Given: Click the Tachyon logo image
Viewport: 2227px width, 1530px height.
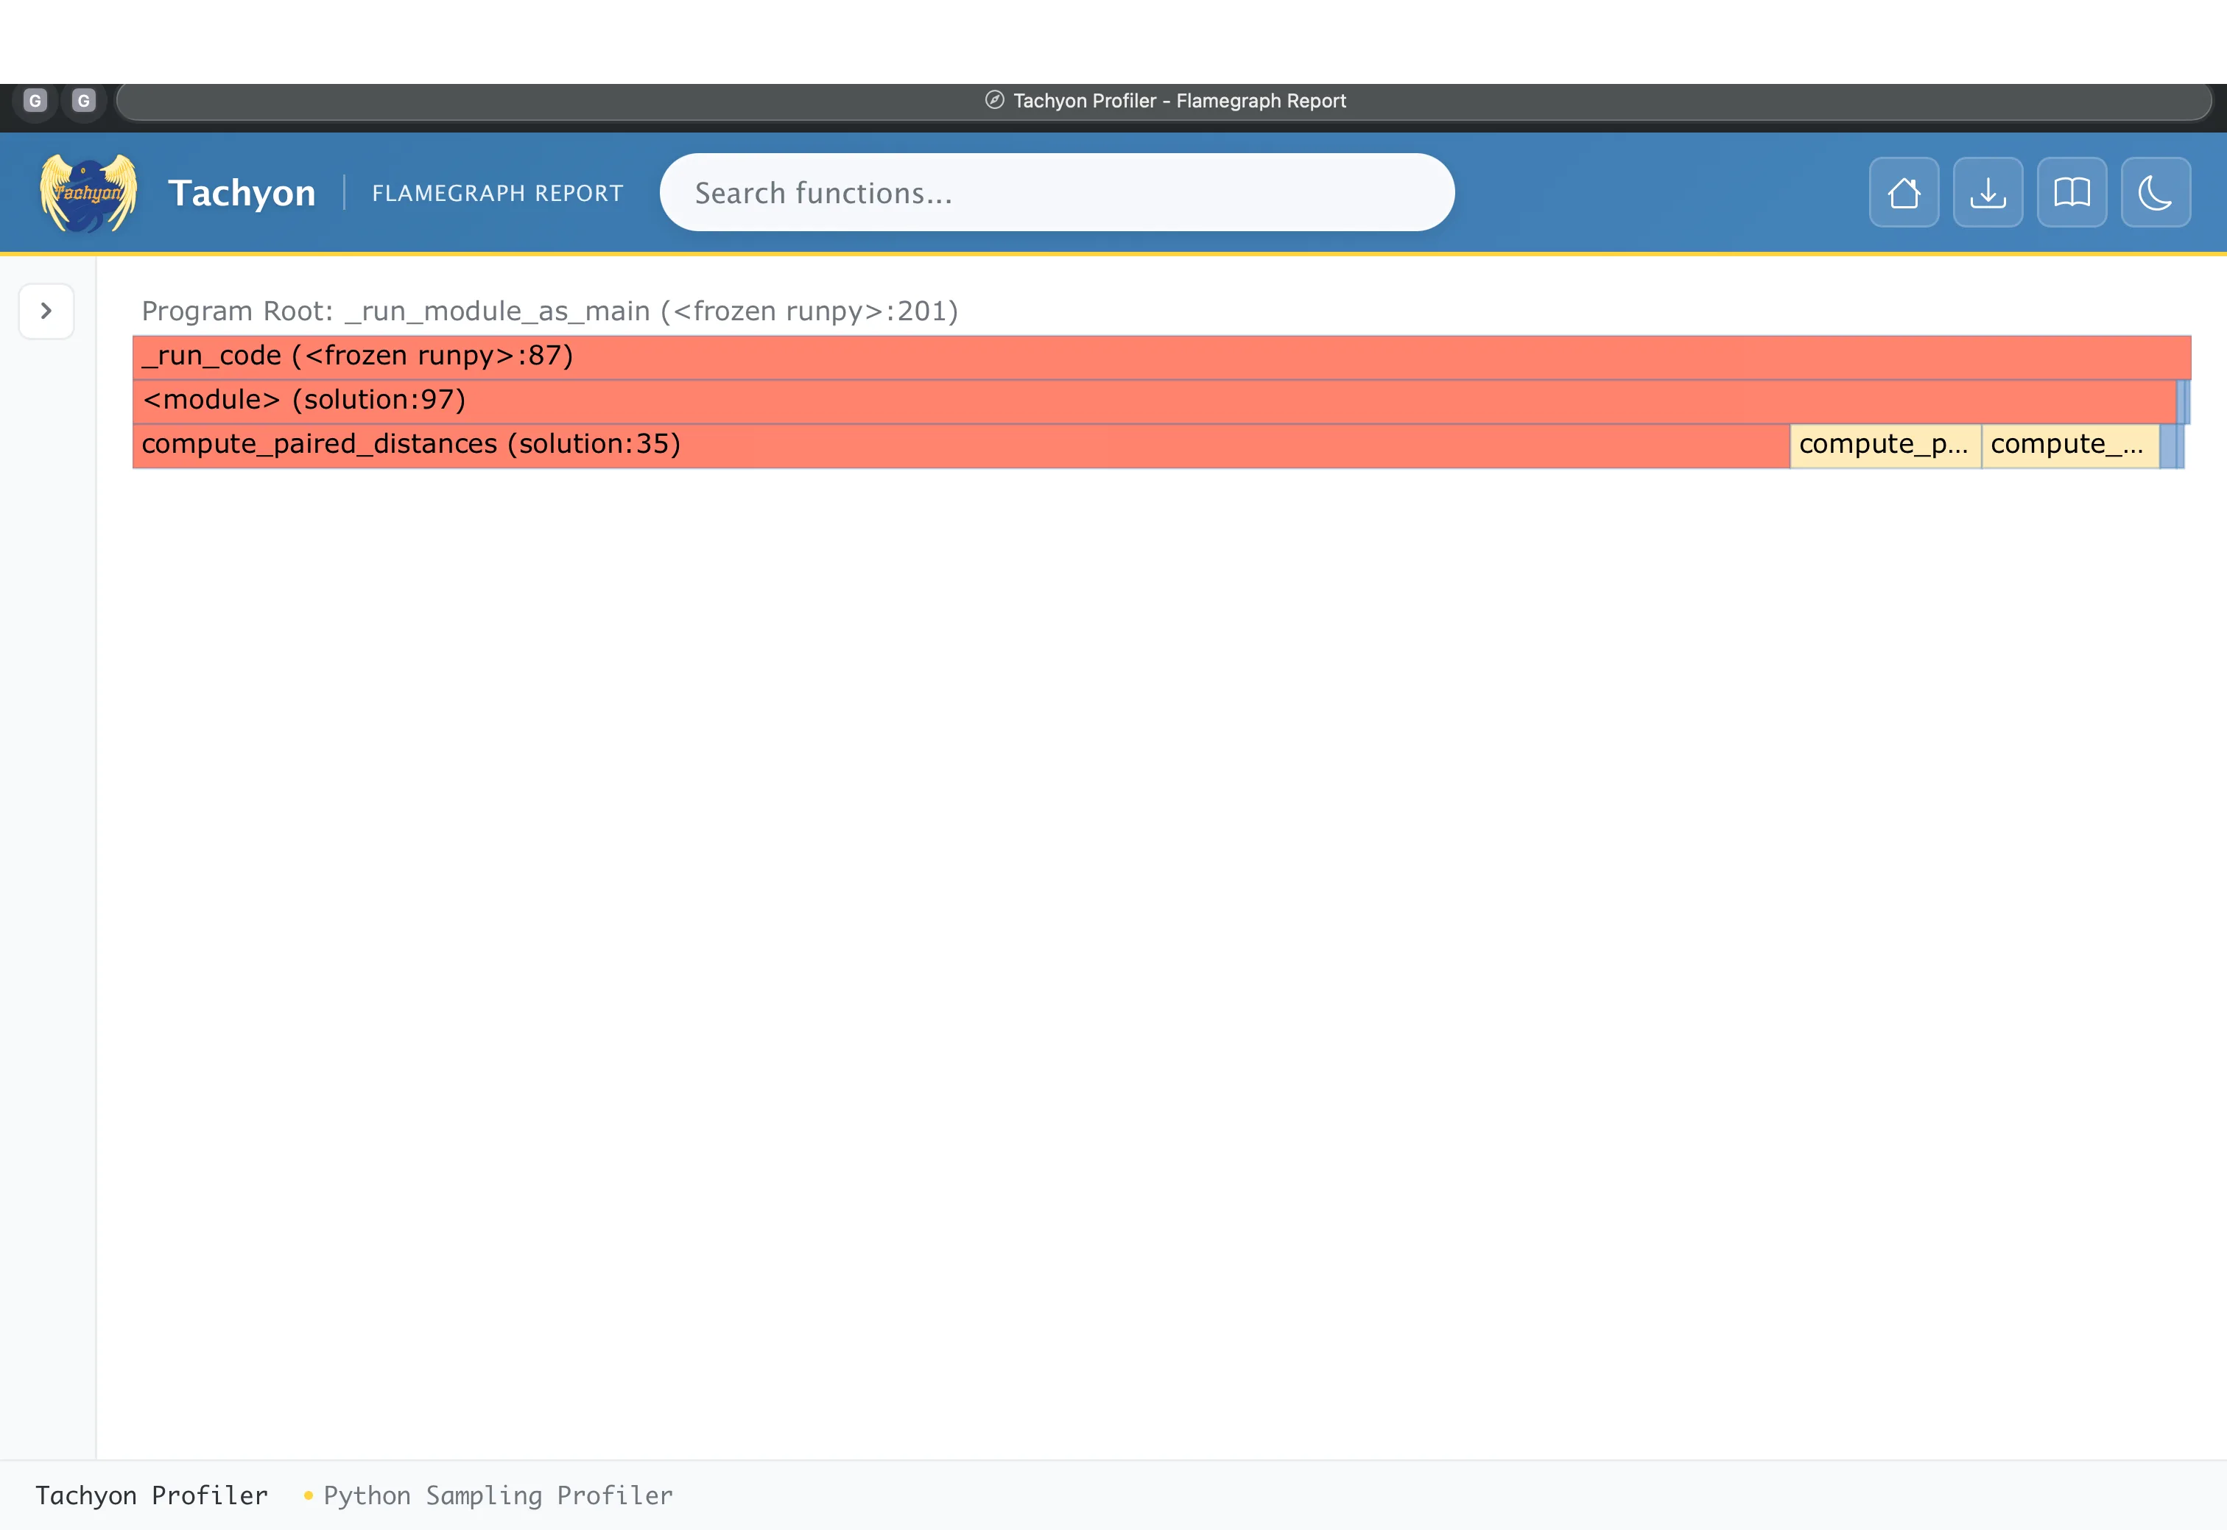Looking at the screenshot, I should click(88, 193).
